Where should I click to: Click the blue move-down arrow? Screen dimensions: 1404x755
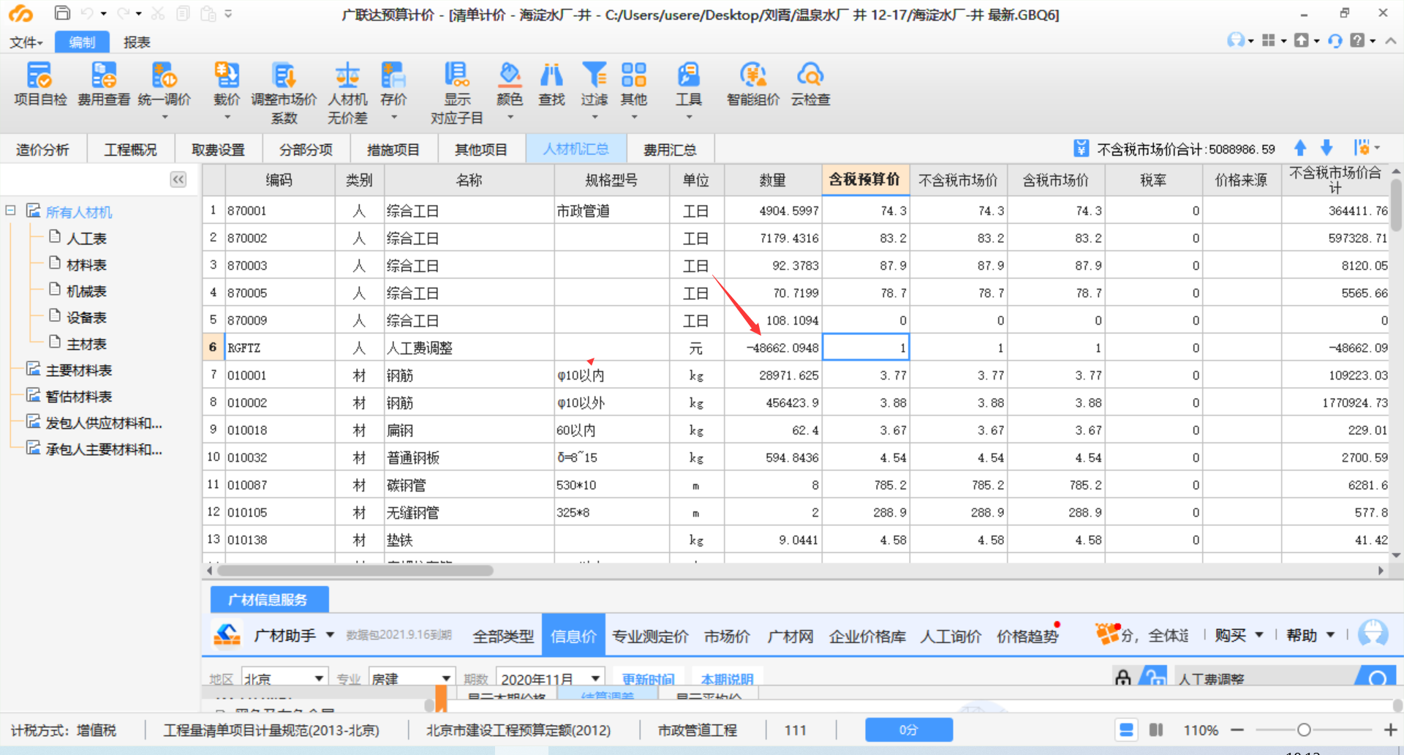1326,149
